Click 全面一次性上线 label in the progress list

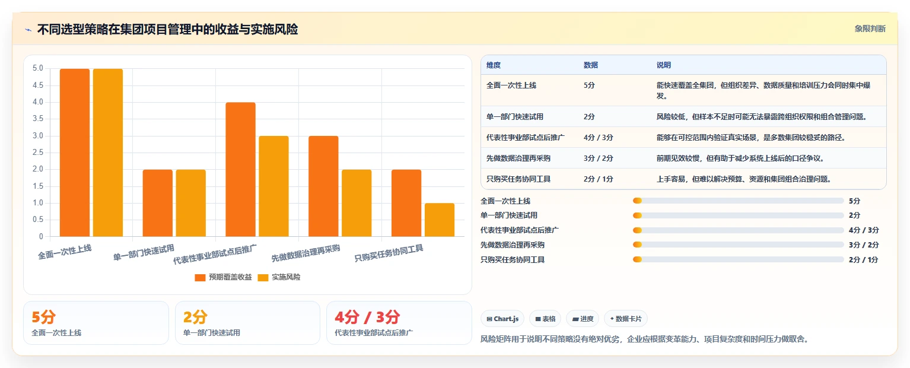tap(505, 201)
